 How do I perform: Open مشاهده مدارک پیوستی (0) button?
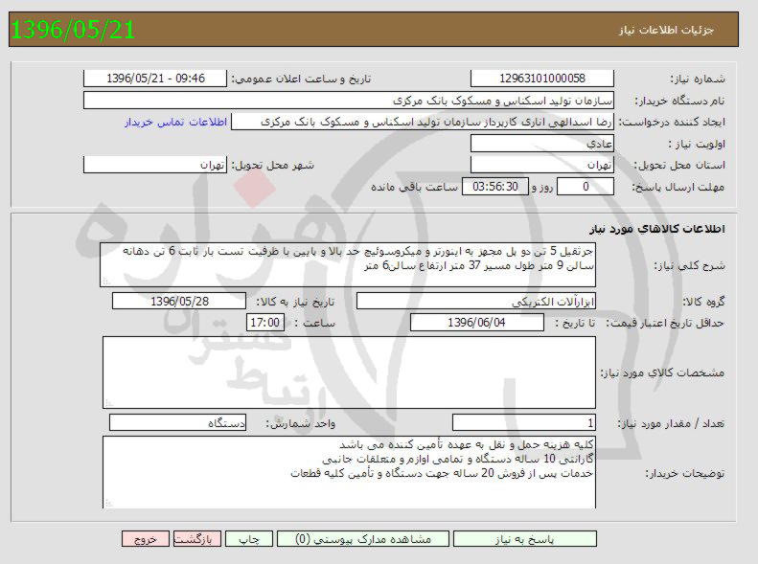click(363, 539)
